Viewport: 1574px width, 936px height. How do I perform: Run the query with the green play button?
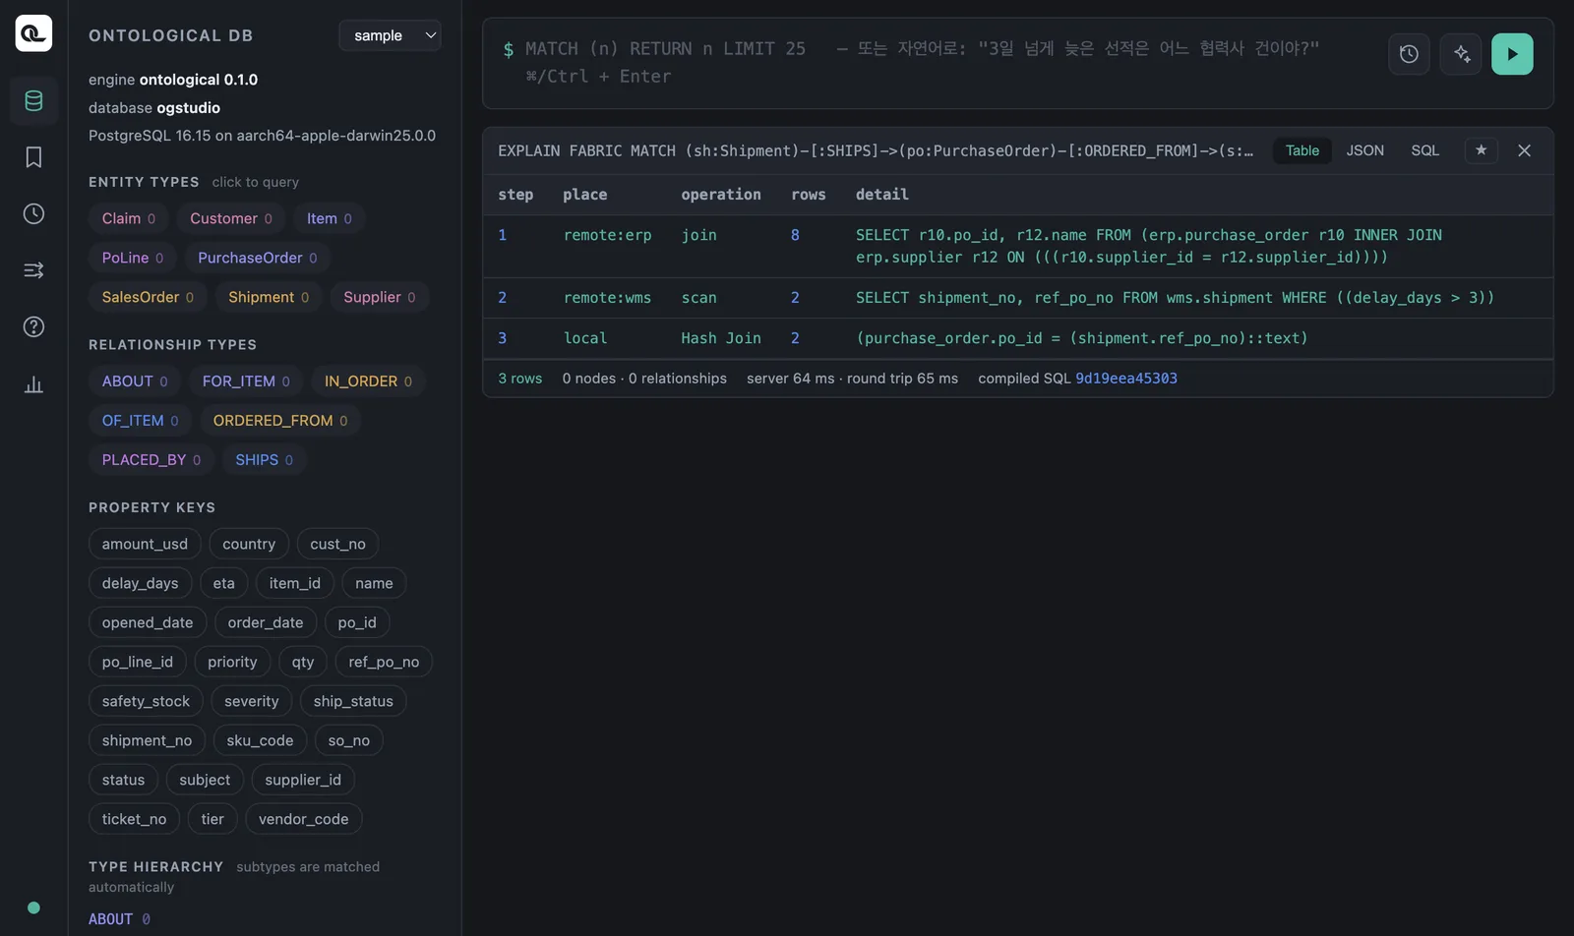pyautogui.click(x=1512, y=54)
